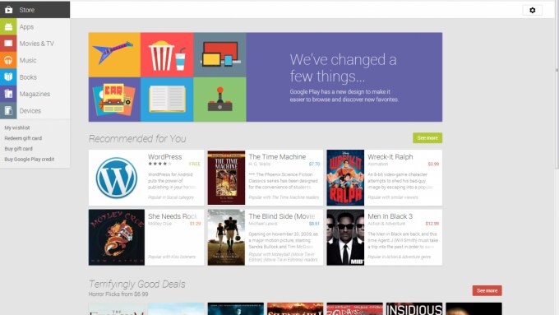Open Wreck-It Ralph movie poster
The image size is (559, 315).
[x=345, y=178]
